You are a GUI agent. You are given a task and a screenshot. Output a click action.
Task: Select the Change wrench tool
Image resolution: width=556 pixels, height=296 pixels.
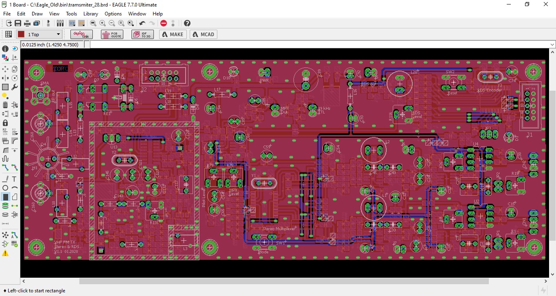pyautogui.click(x=15, y=87)
